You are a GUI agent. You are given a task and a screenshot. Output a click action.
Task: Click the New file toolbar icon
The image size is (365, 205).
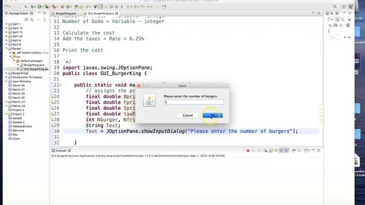[6, 7]
